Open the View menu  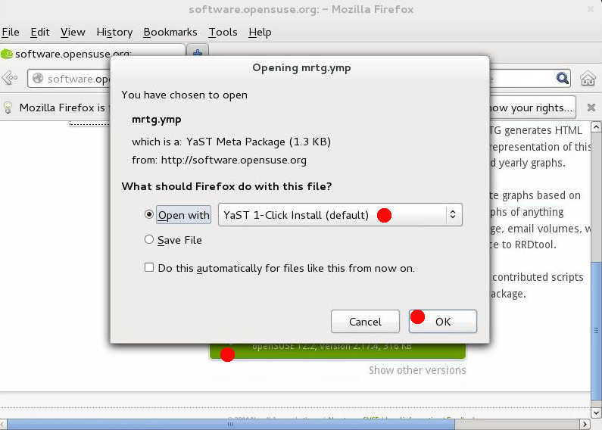73,33
